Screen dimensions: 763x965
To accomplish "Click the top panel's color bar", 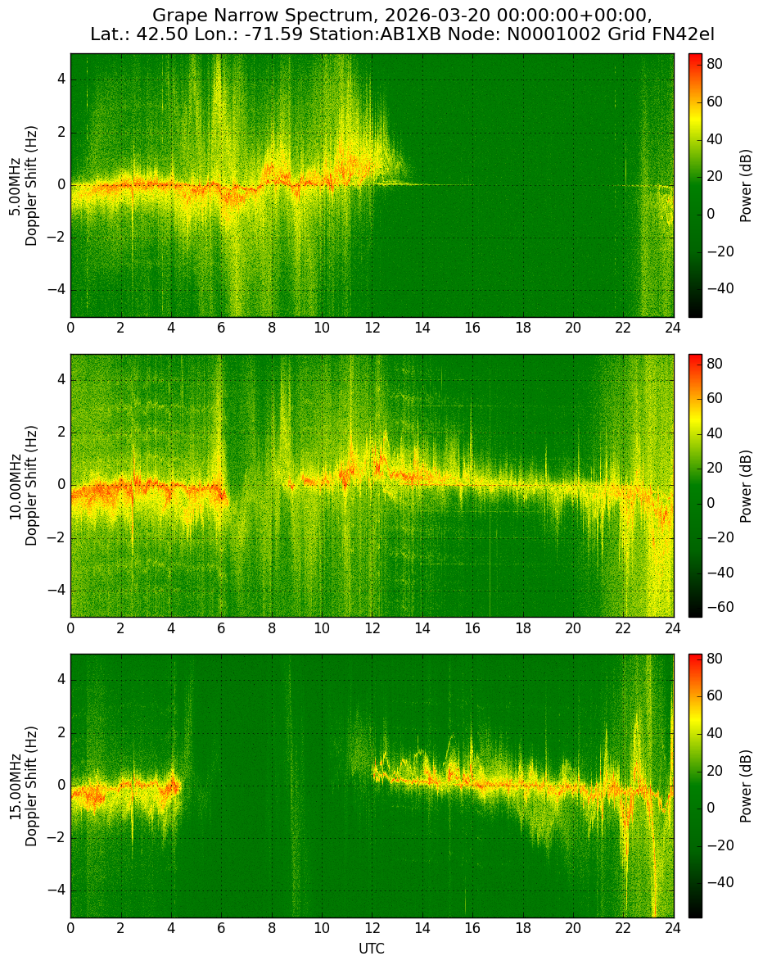I will [695, 186].
